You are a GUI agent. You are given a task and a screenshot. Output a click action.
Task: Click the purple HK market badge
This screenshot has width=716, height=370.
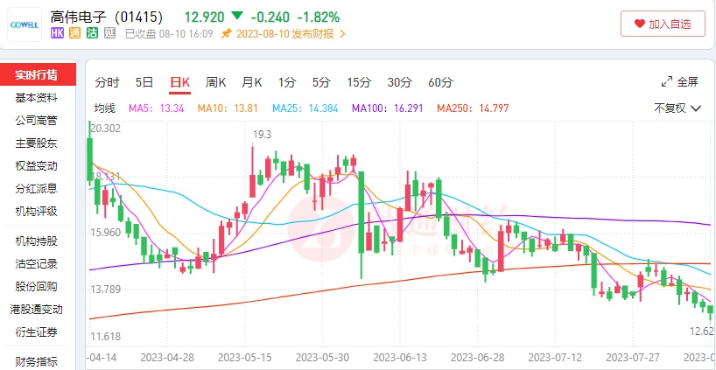[58, 33]
